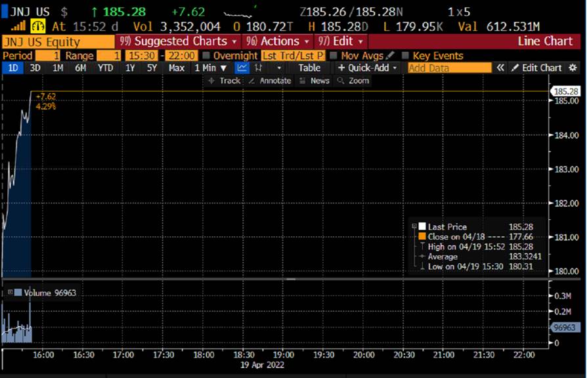587x378 pixels.
Task: Click the JNJ US Equity security field
Action: [58, 41]
